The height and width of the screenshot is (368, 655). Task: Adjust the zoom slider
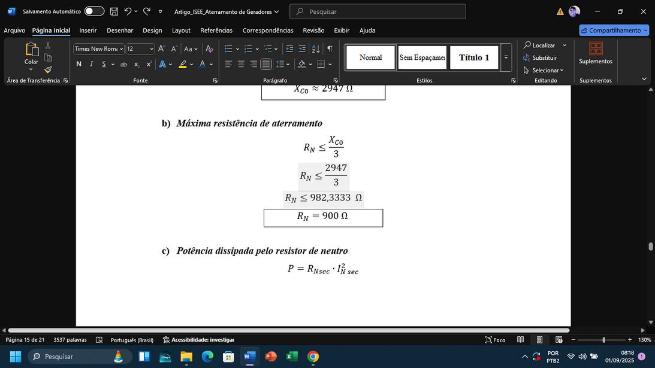603,340
